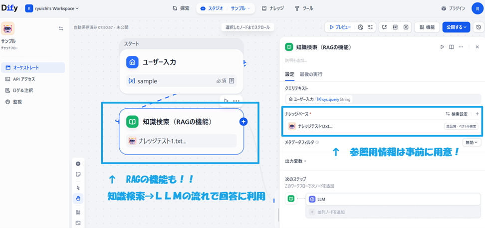Open the ryuichi's Workspace dropdown
The image size is (485, 228).
(52, 8)
